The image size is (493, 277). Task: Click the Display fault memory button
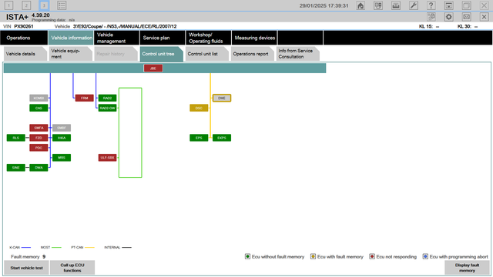pyautogui.click(x=467, y=268)
